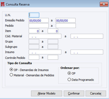Click the Grupo starting field
The image size is (109, 99).
coord(34,41)
